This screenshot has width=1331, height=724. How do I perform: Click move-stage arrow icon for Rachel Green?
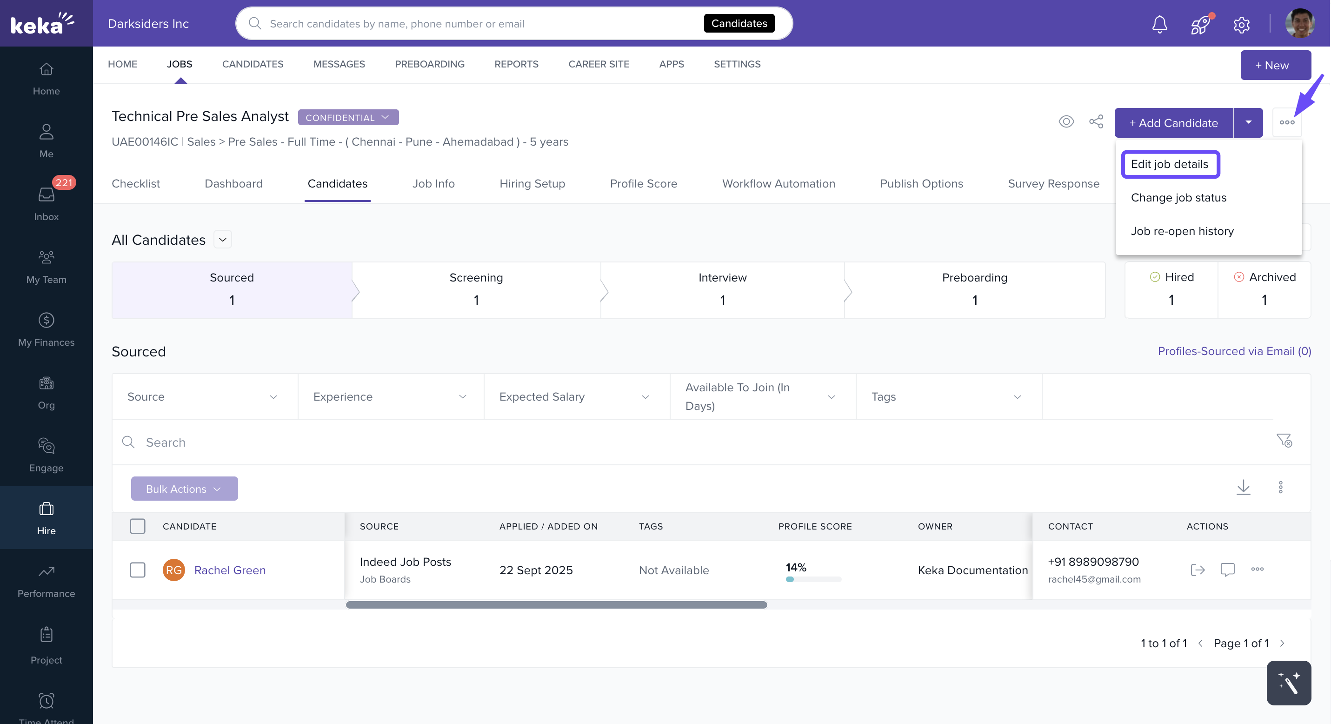1197,570
